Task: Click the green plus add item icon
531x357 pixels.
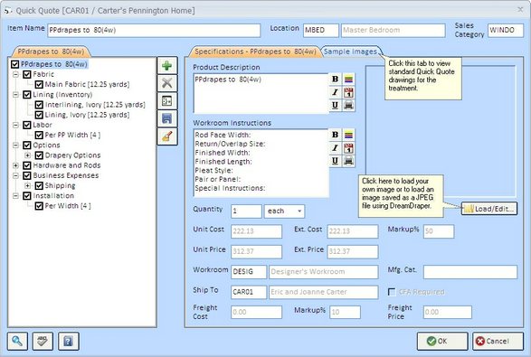Action: point(167,66)
